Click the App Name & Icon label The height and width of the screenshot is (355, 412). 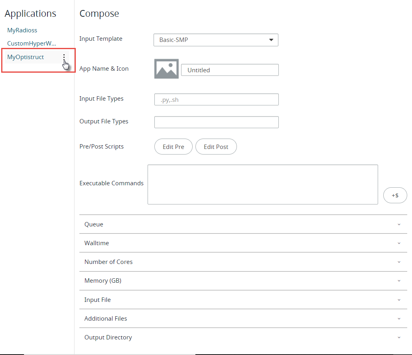point(104,69)
